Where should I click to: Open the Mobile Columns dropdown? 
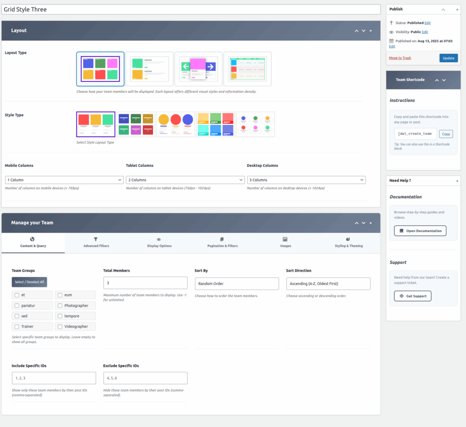point(64,180)
